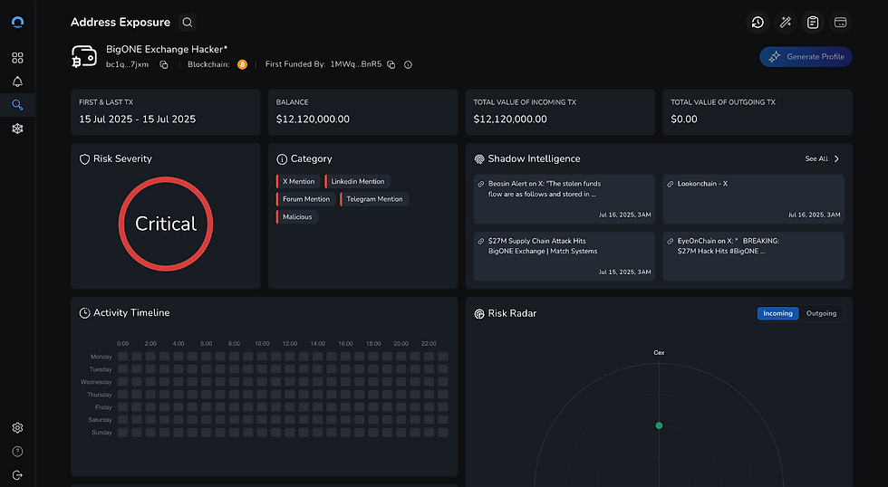This screenshot has height=487, width=888.
Task: Click the Total Value of Outgoing $0.00
Action: [x=683, y=119]
